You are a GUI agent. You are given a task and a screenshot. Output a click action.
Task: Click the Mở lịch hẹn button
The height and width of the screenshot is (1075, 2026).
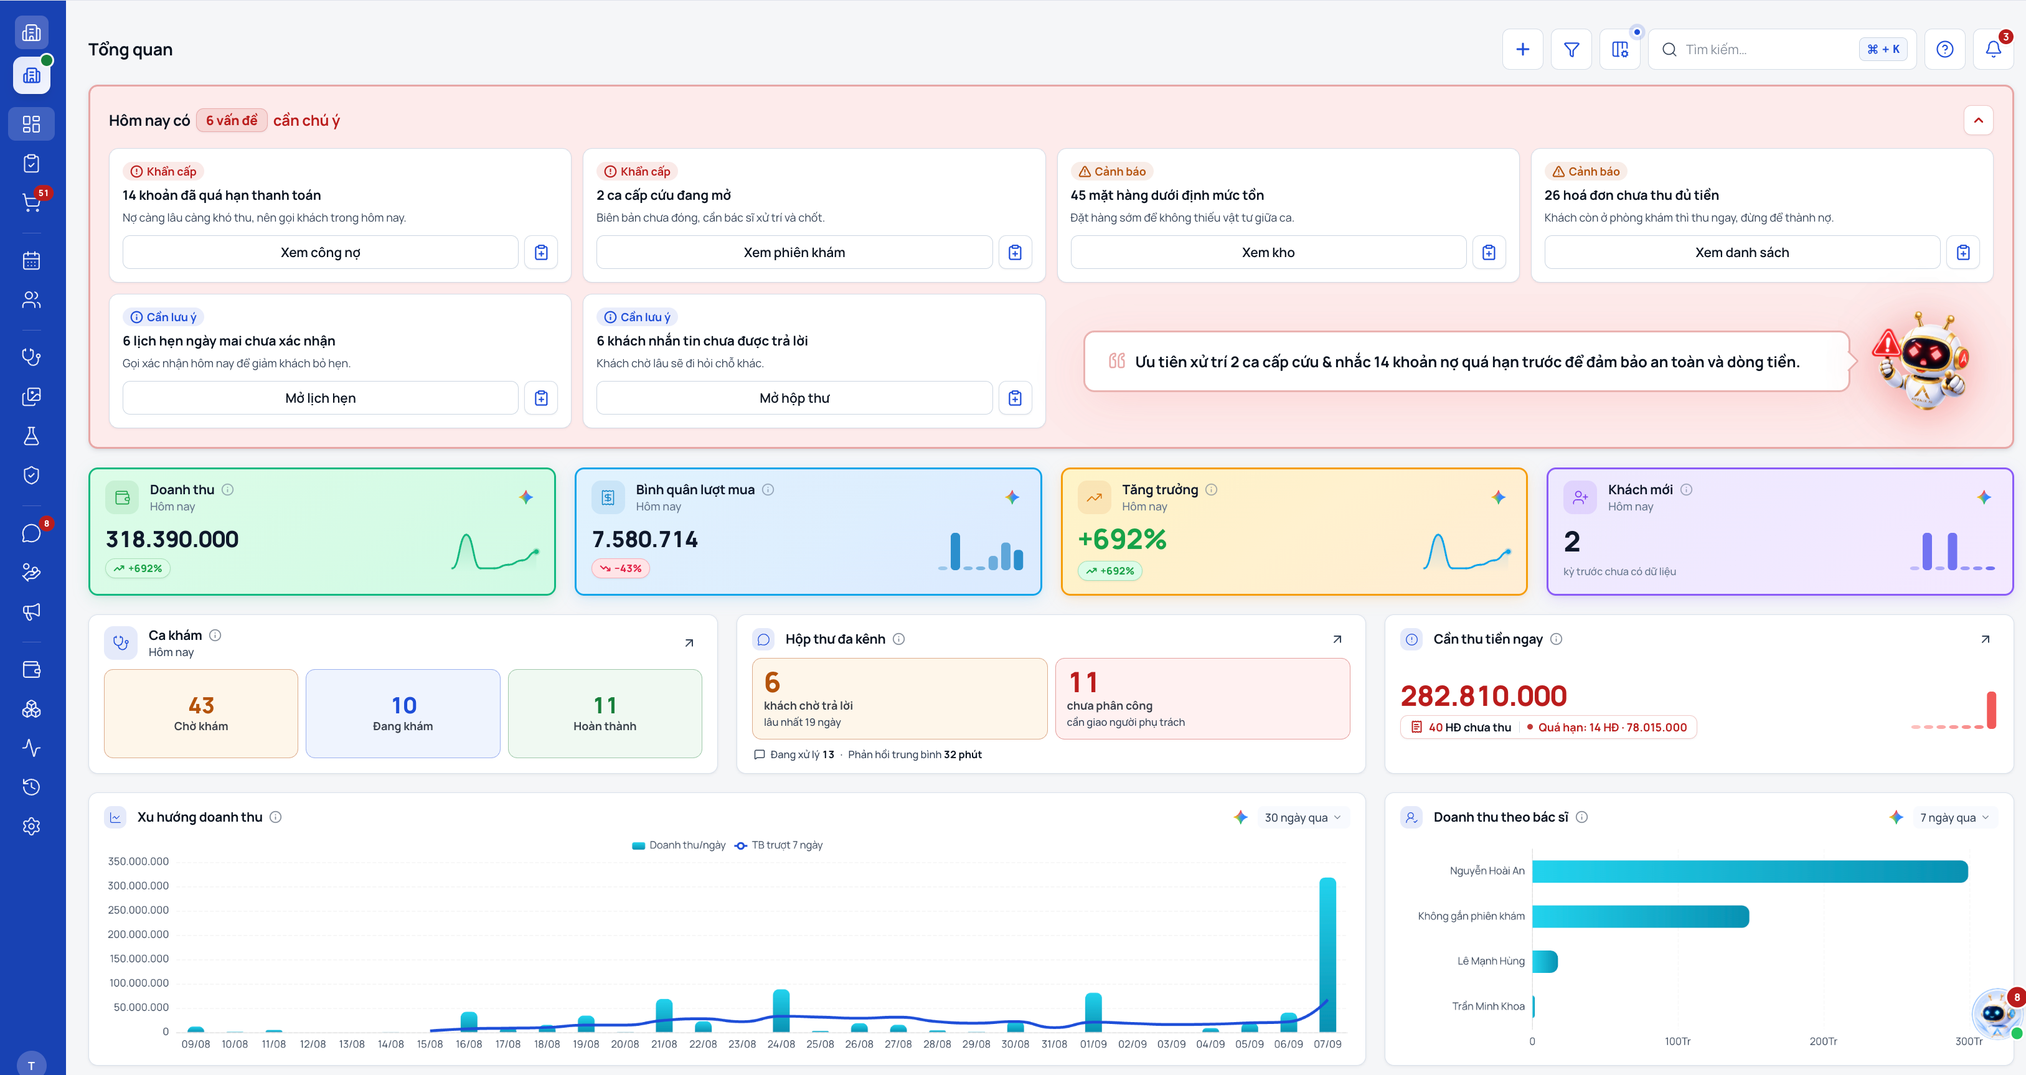(x=320, y=398)
